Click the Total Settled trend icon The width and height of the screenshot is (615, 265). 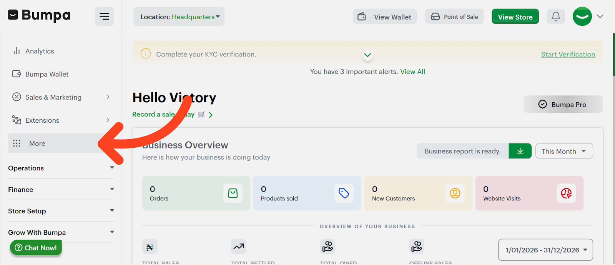click(239, 247)
